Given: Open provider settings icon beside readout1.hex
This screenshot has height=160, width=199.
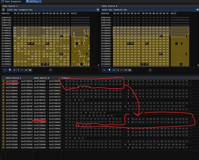Looking at the screenshot, I should (x=3, y=10).
